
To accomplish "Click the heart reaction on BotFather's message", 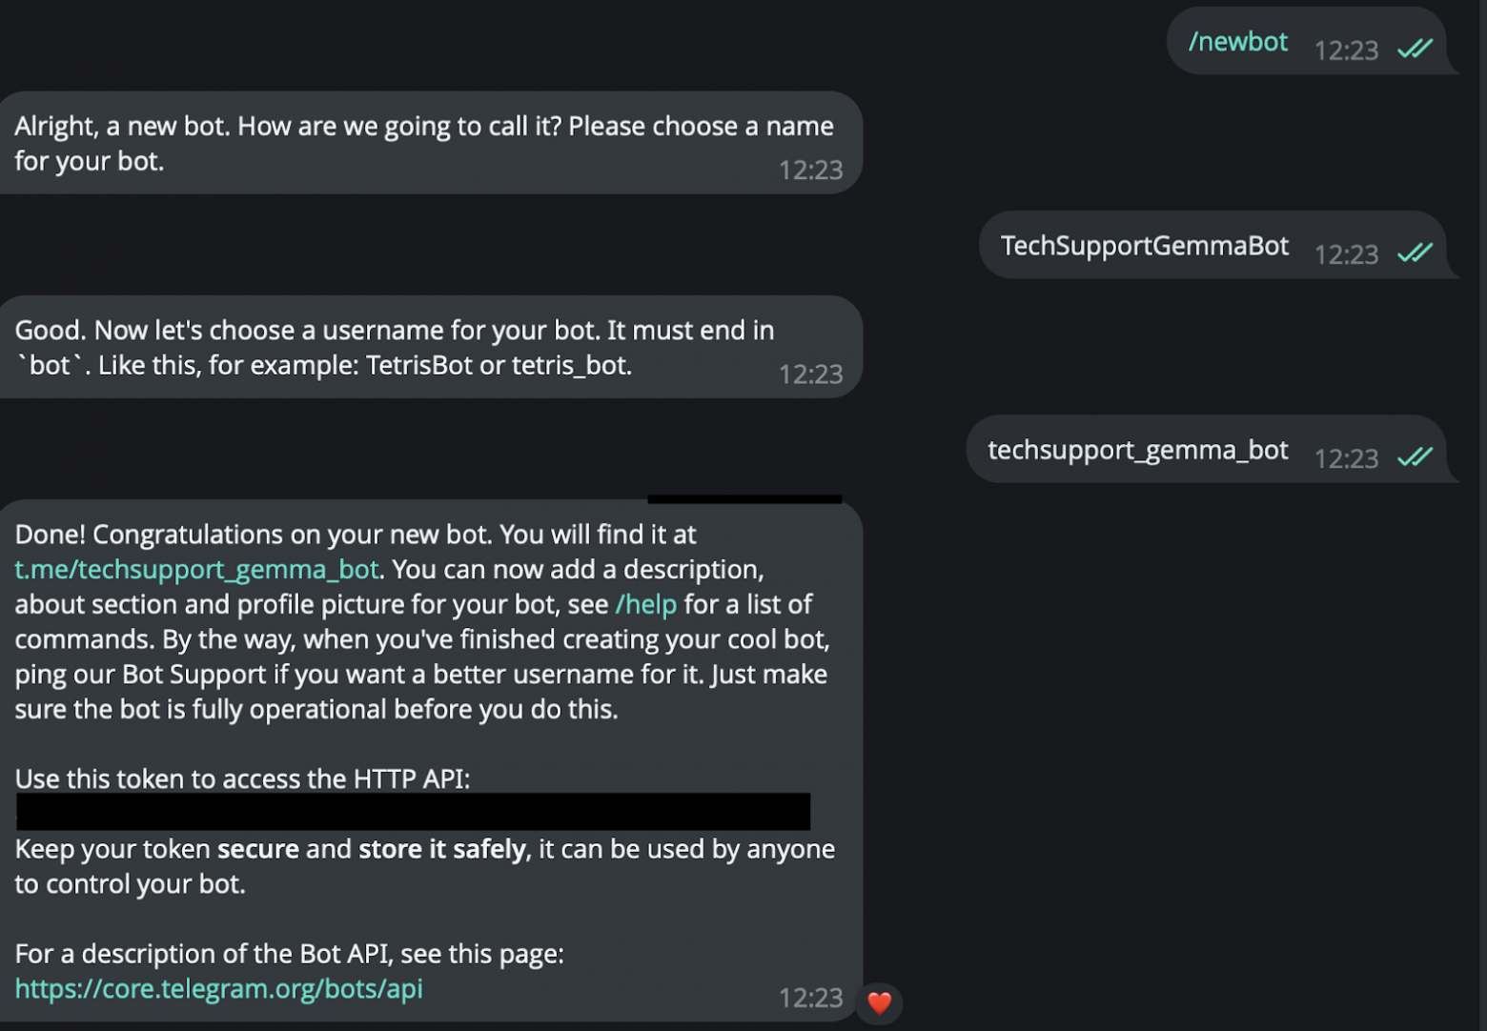I will pyautogui.click(x=879, y=1002).
